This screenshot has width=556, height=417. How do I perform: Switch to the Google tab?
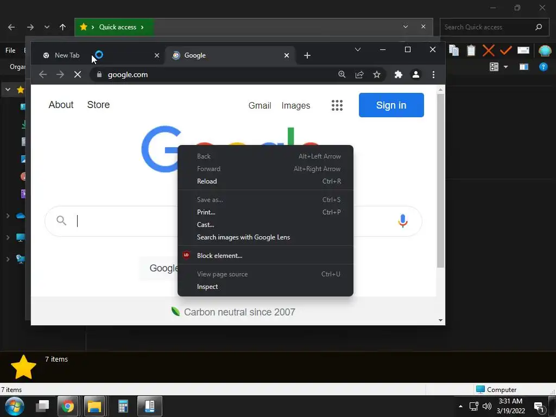tap(230, 55)
